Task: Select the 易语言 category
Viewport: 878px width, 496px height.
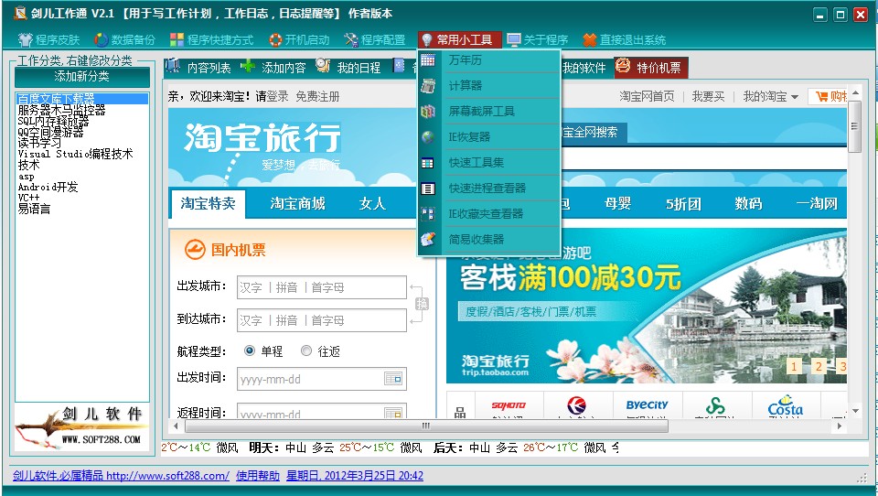Action: (34, 209)
